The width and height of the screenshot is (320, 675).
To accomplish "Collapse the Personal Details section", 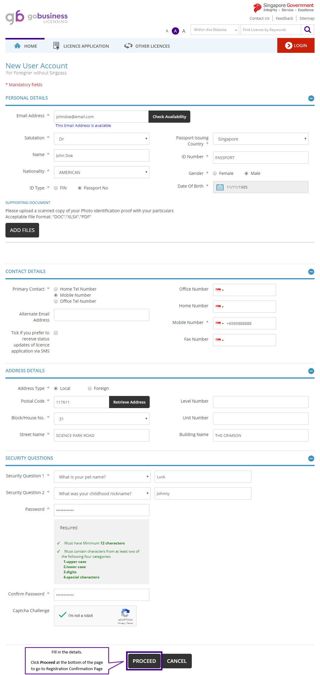I will click(311, 98).
